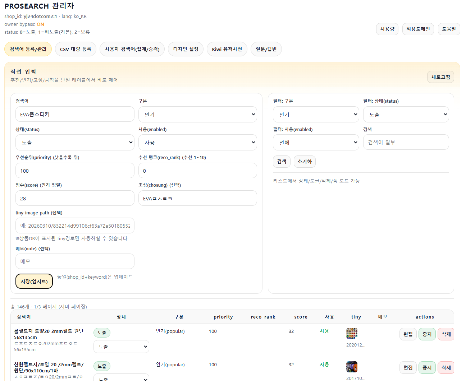The width and height of the screenshot is (466, 381).
Task: Toggle 중지 on the second keyword row
Action: 427,367
